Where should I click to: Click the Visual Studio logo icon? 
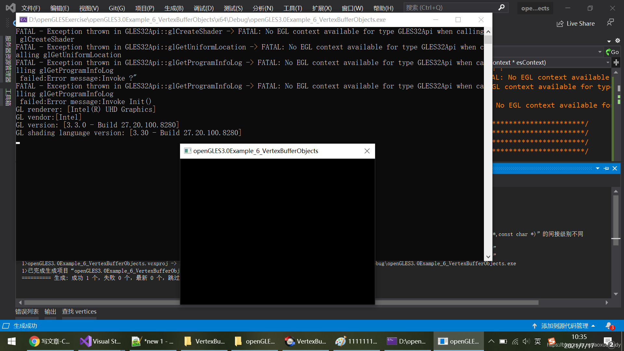pos(10,8)
